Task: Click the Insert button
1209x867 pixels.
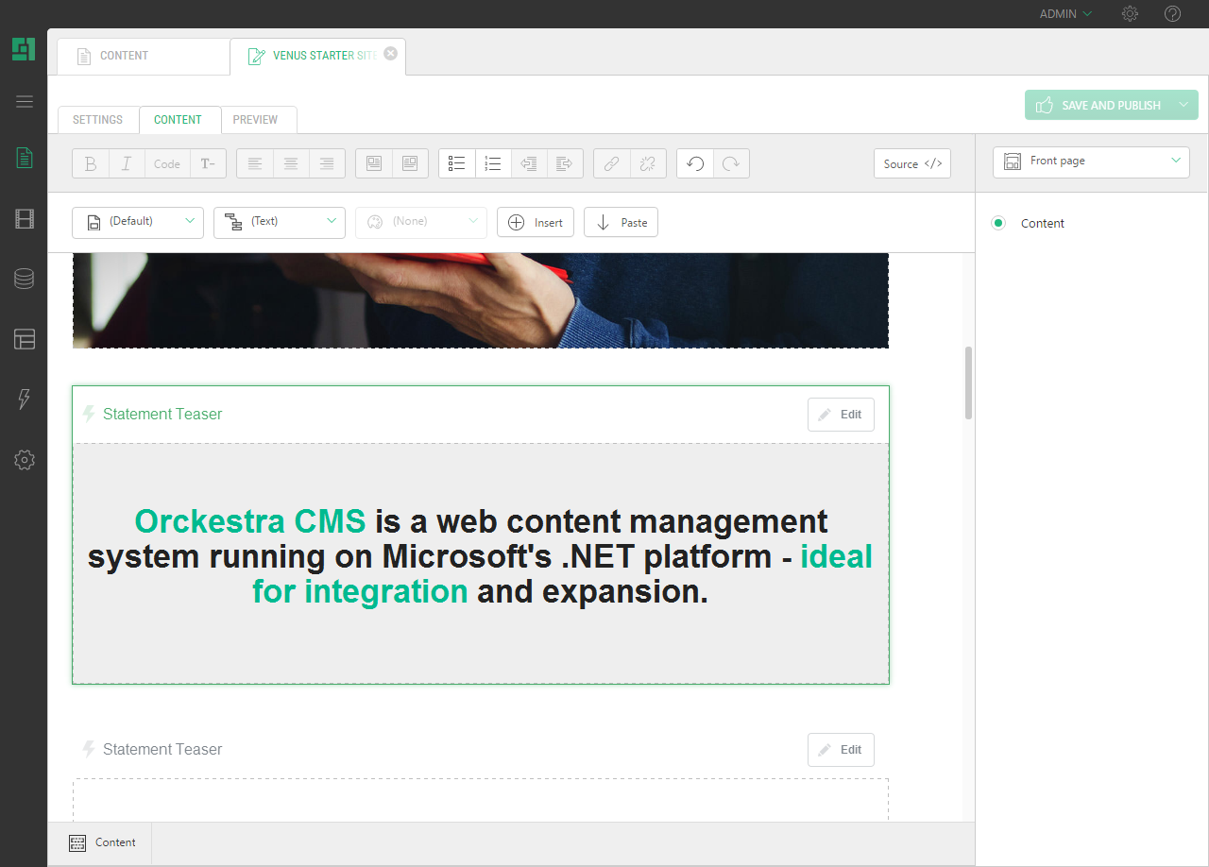Action: [x=536, y=223]
